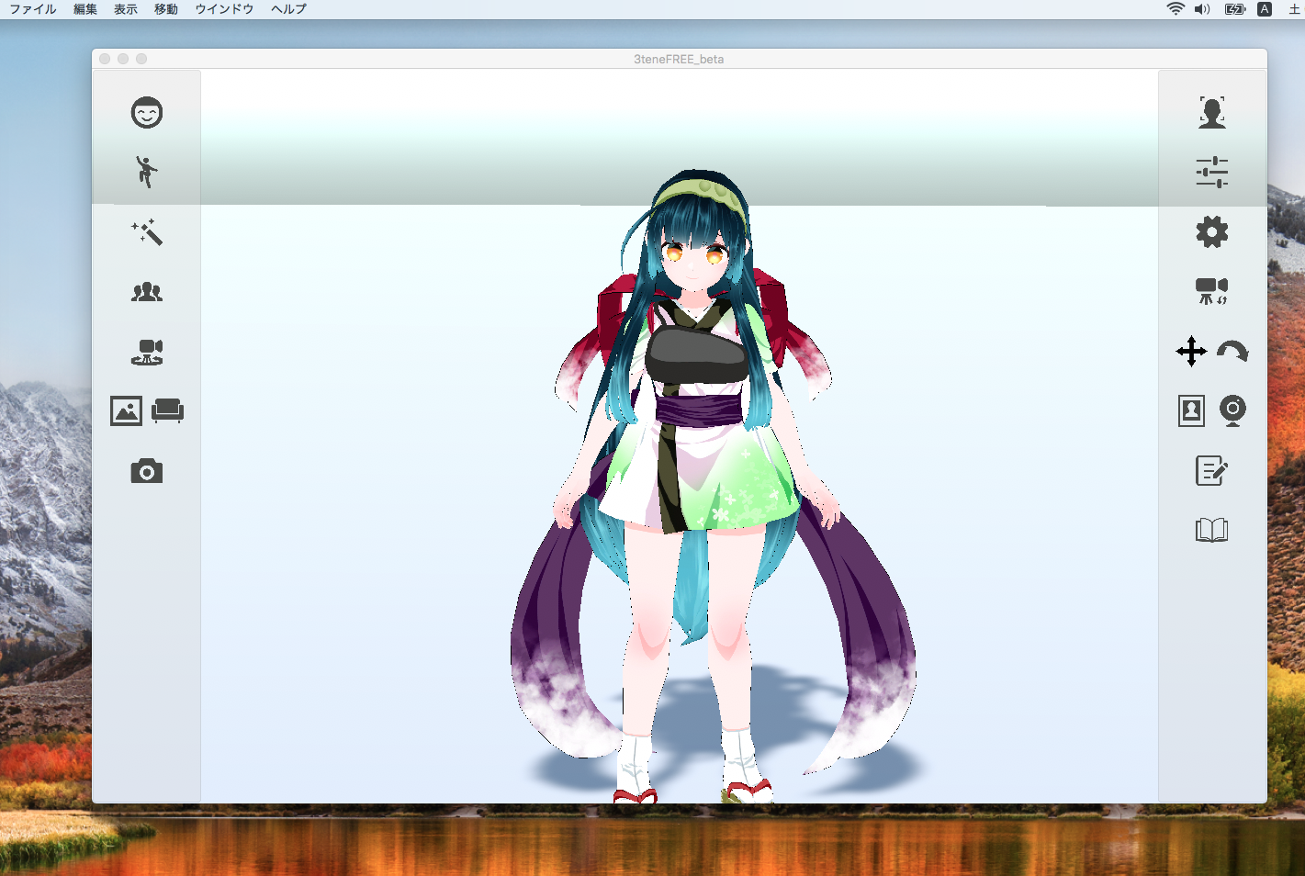
Task: Open the 編集 menu
Action: point(85,9)
